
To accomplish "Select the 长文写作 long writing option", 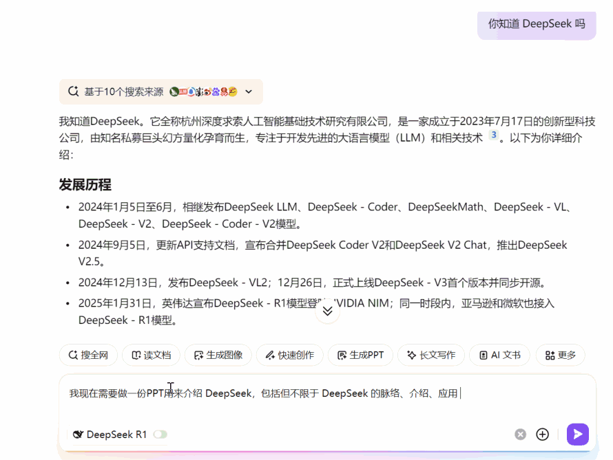I will tap(431, 355).
